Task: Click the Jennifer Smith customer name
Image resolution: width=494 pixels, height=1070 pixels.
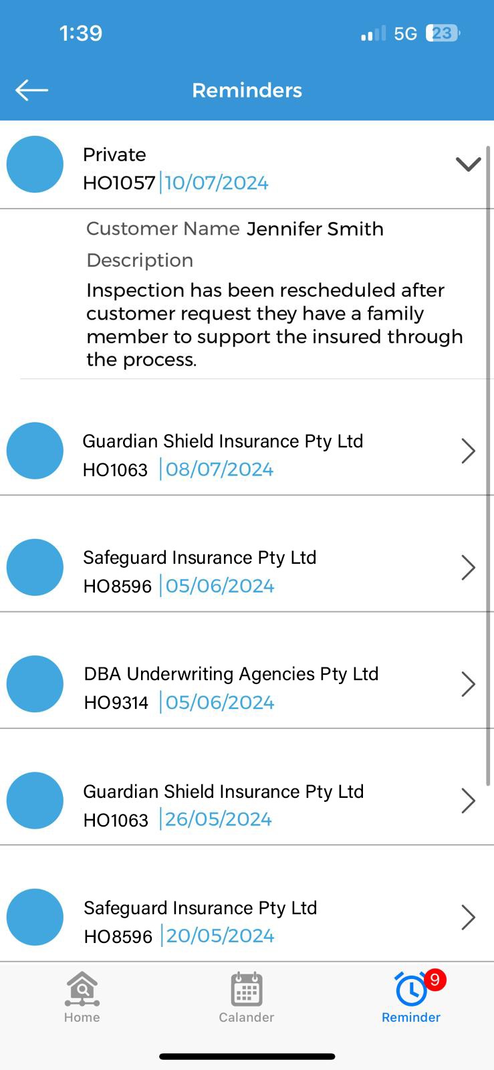Action: 315,229
